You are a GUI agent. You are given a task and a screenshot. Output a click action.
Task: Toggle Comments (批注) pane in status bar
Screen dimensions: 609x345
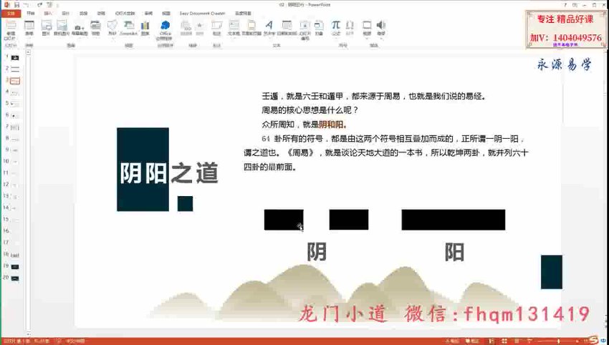coord(472,341)
